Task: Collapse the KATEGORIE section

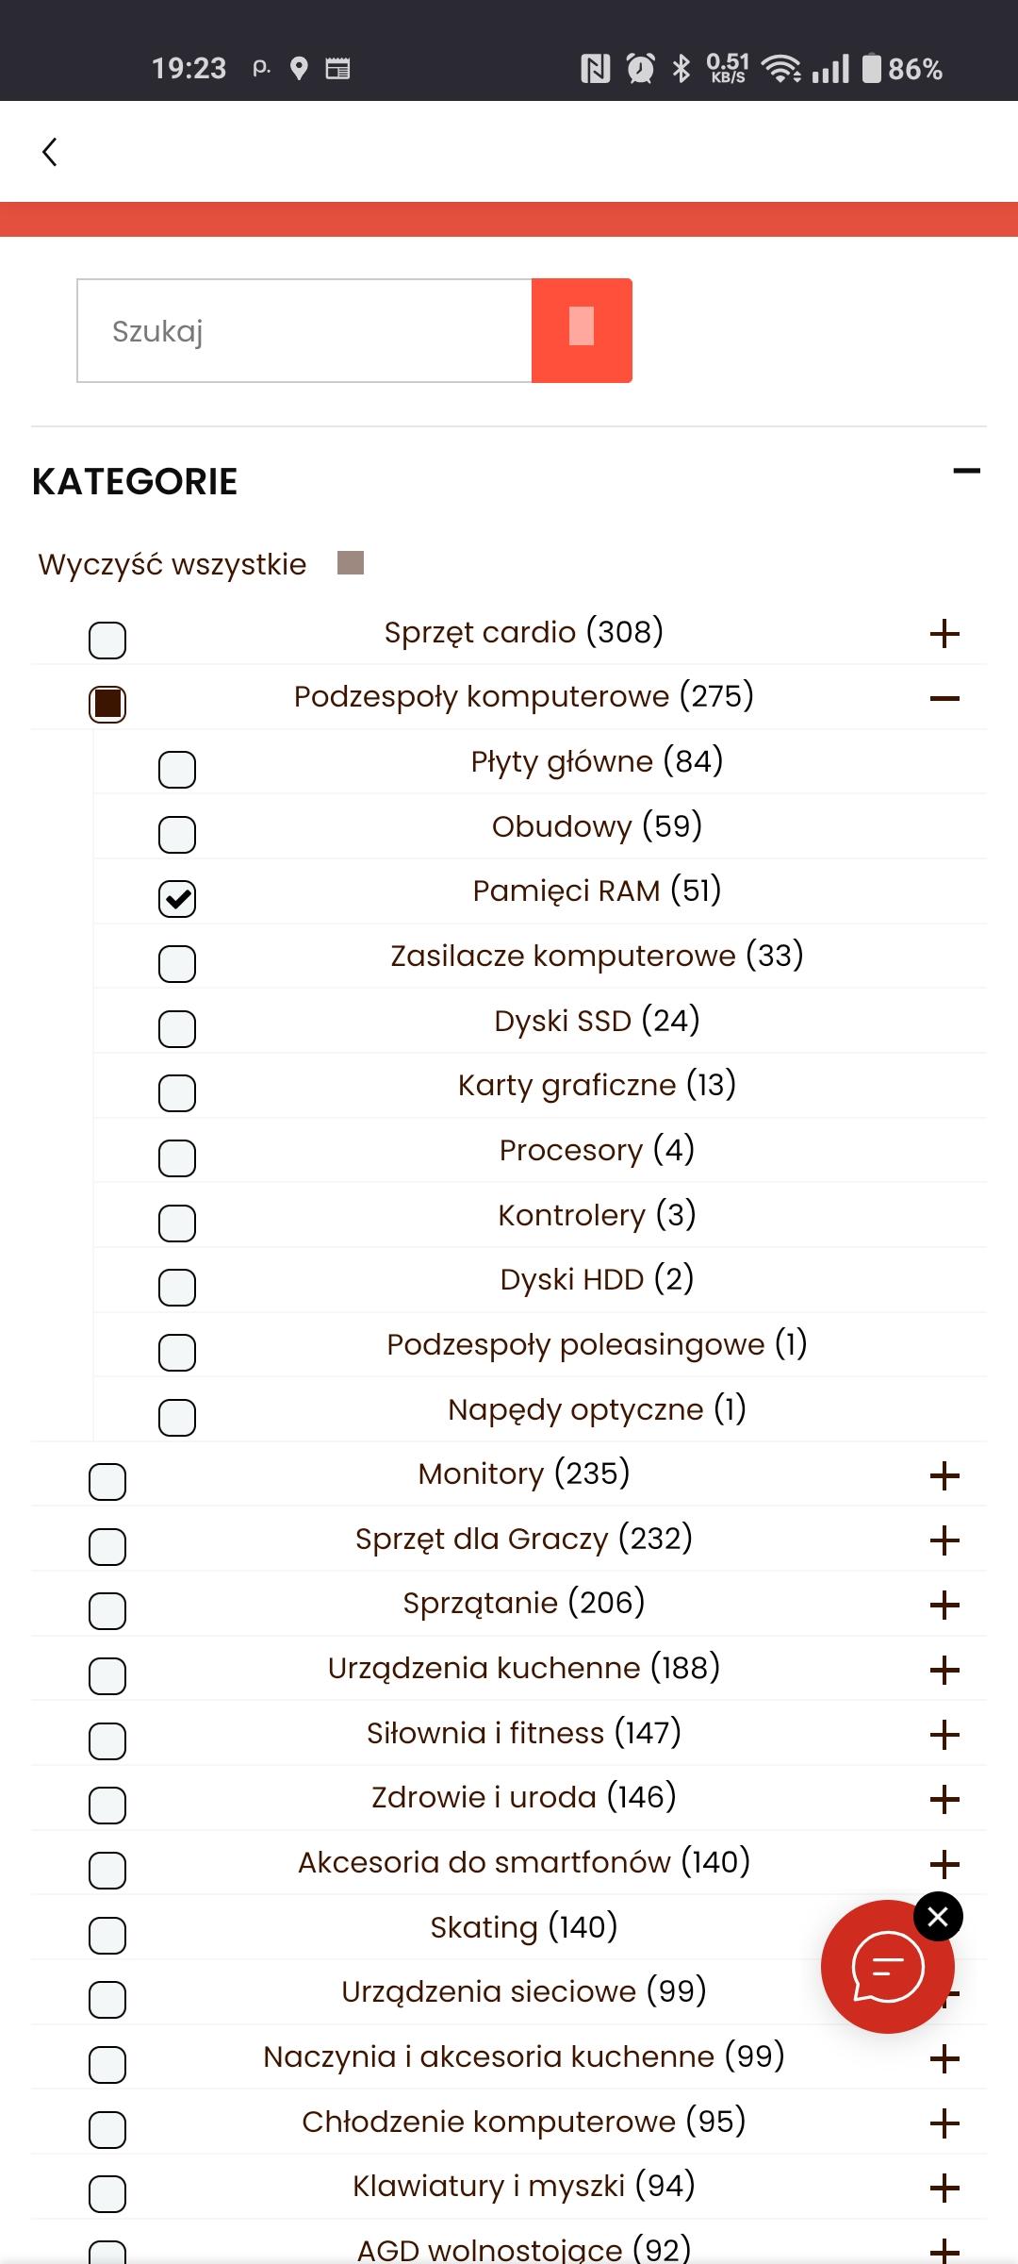Action: coord(966,472)
